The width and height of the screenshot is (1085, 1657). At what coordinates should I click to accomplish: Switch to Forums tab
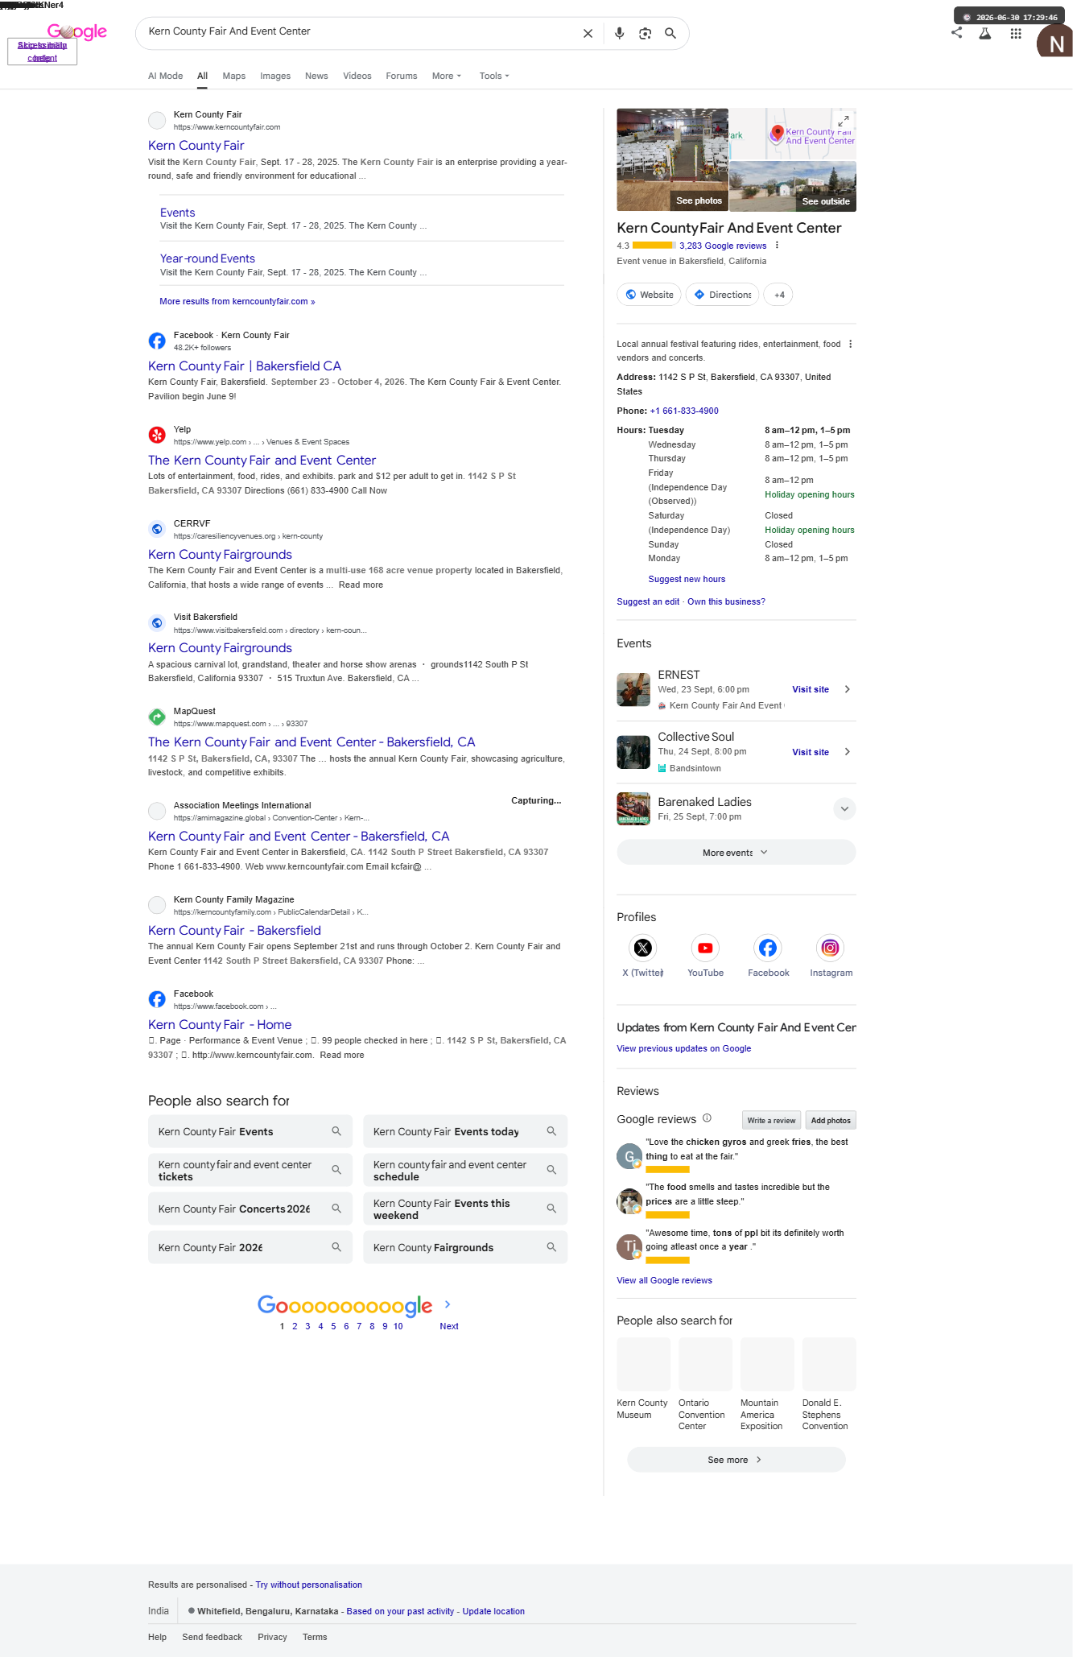point(402,76)
